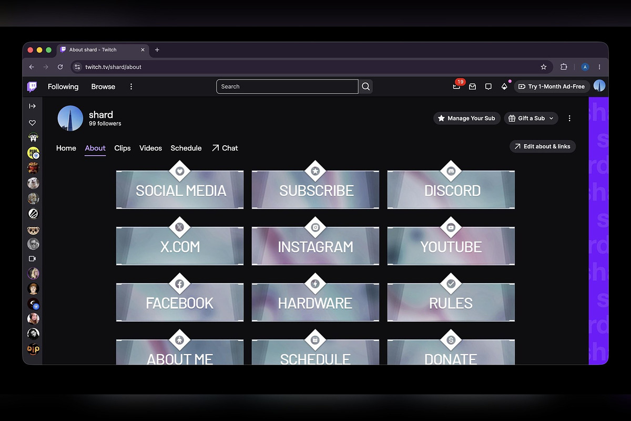This screenshot has width=631, height=421.
Task: Open the Bits gem icon
Action: point(504,86)
